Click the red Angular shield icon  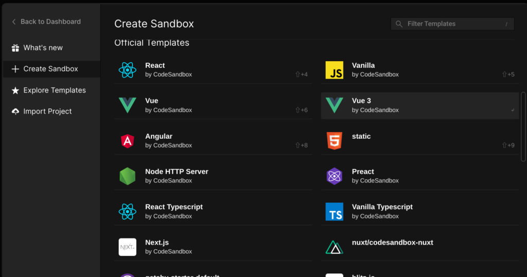(x=128, y=141)
